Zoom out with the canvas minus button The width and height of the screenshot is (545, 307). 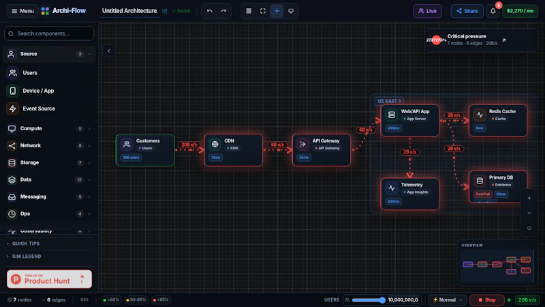pos(529,213)
